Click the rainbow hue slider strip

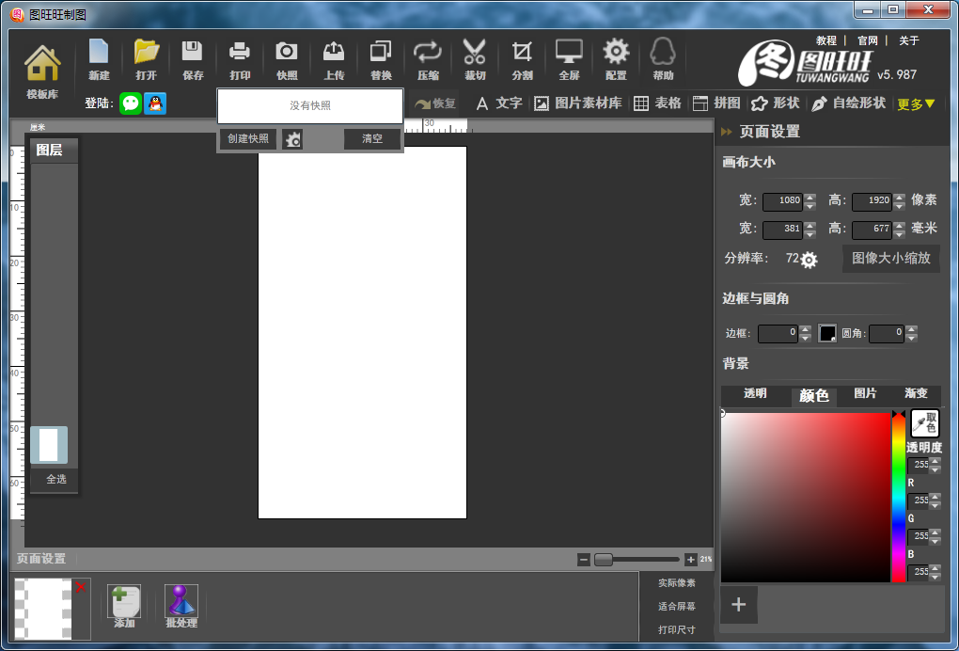[899, 498]
